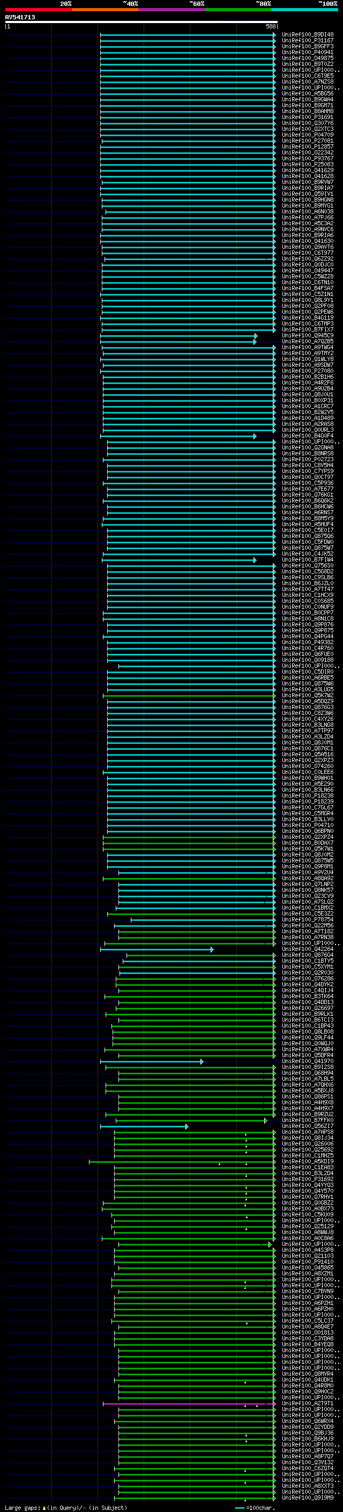Viewport: 343px width, 1512px height.
Task: Select the UniRef100_P27080 label
Action: coord(307,371)
